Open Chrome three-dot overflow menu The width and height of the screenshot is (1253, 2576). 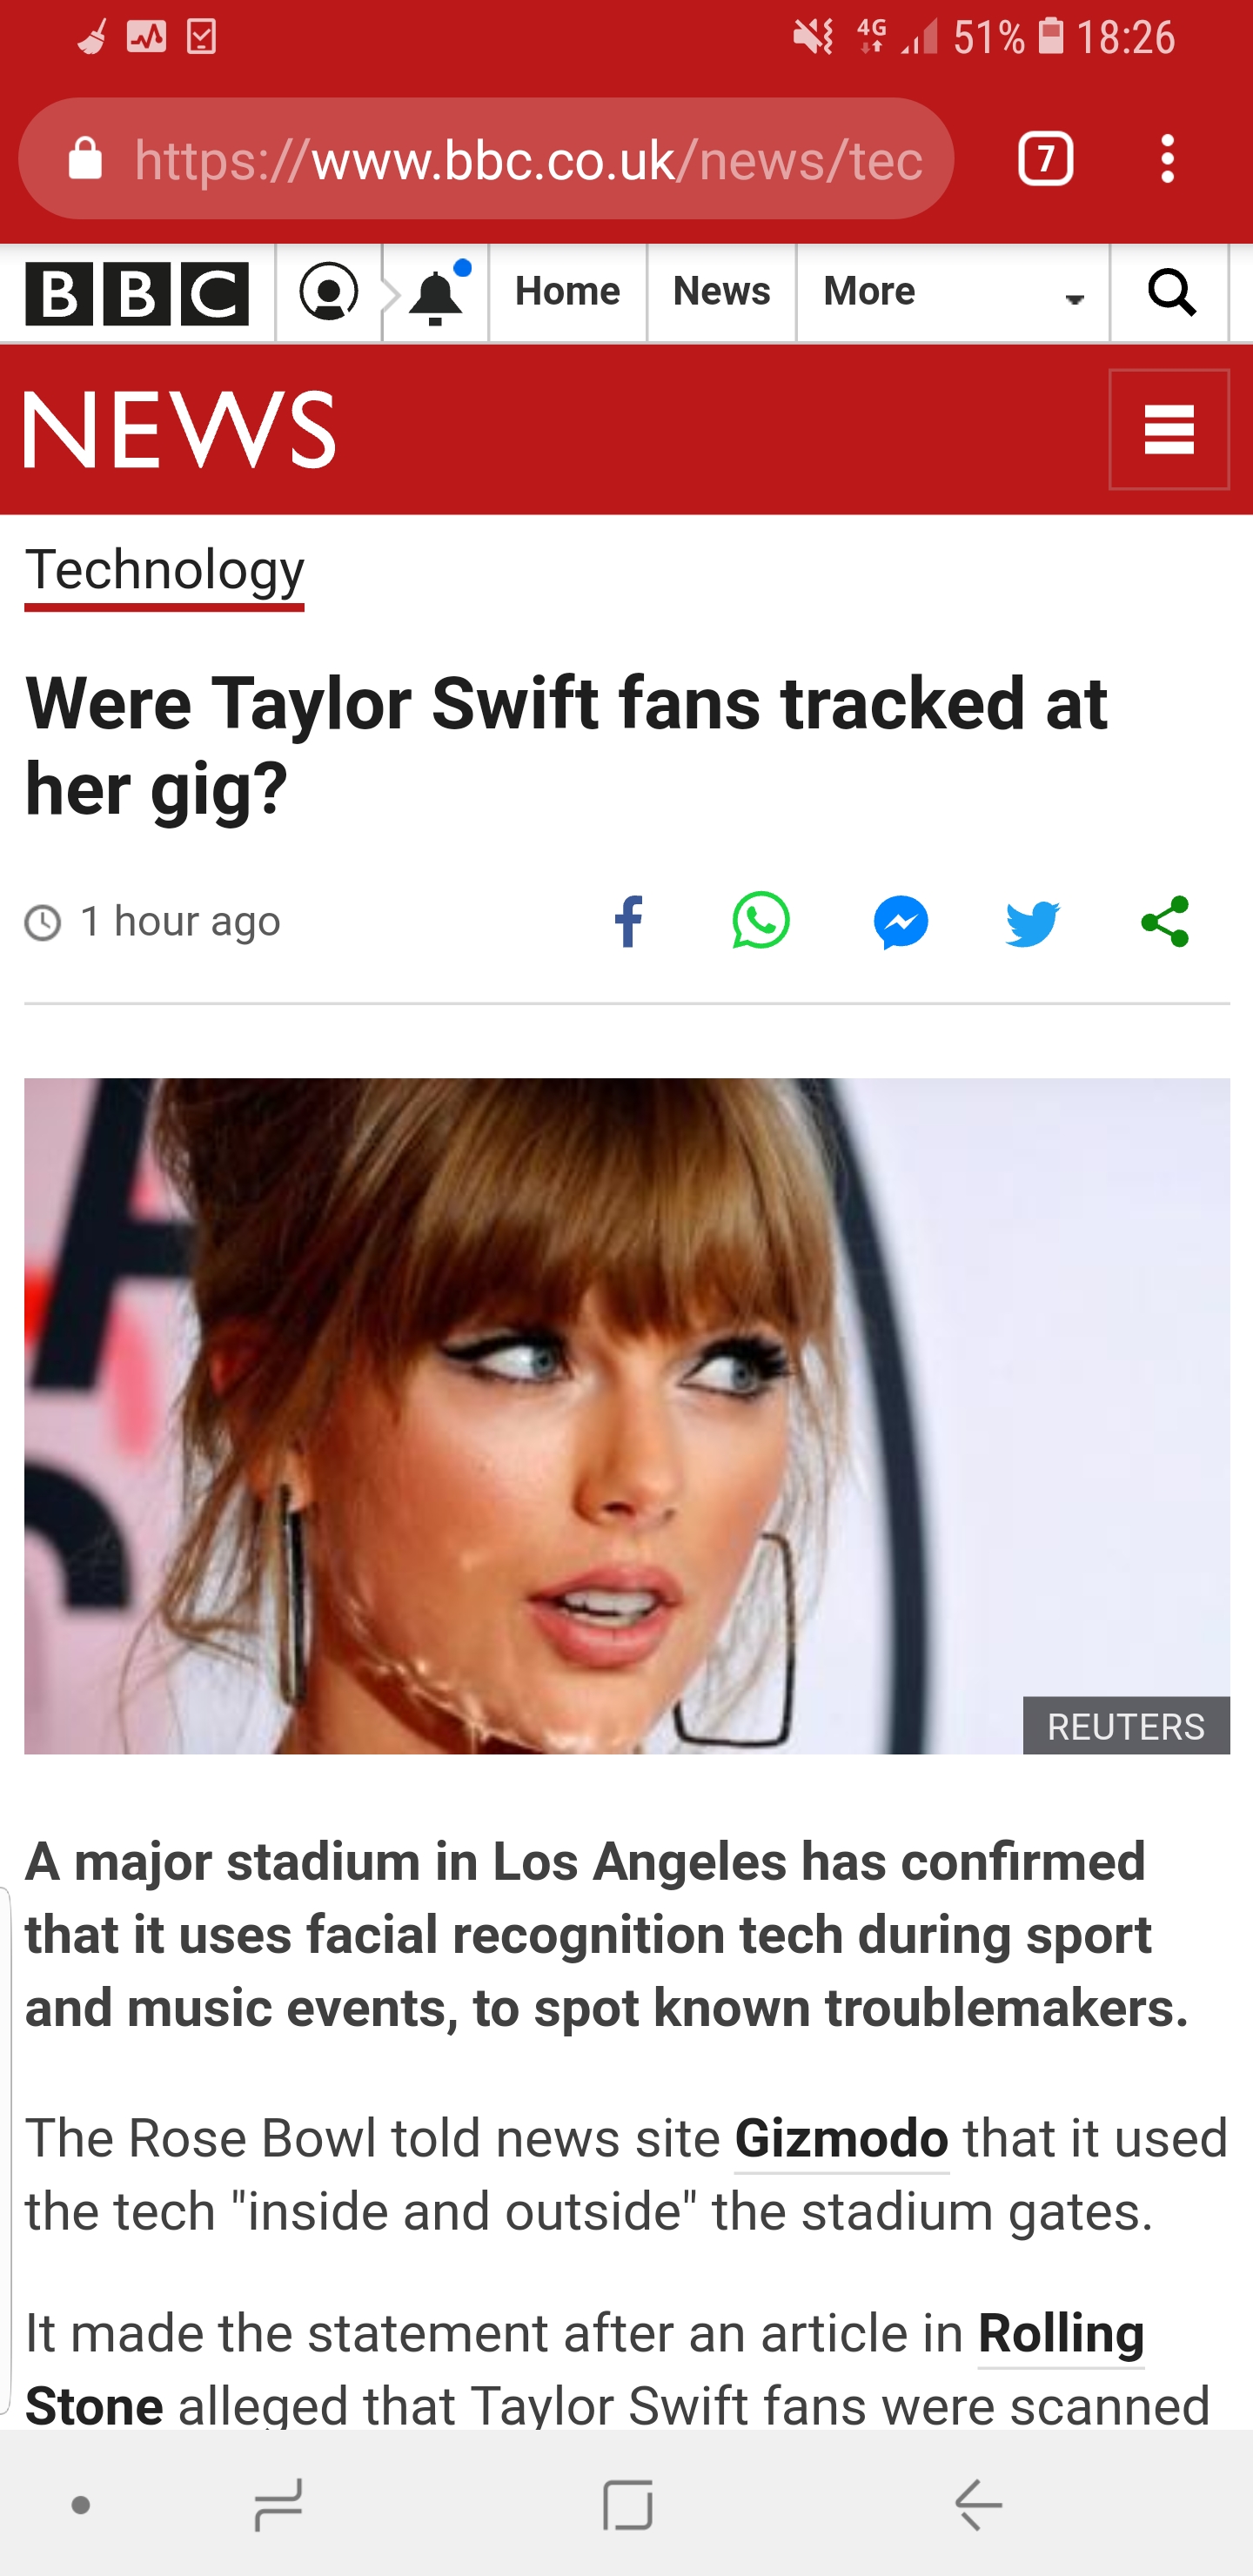1167,159
